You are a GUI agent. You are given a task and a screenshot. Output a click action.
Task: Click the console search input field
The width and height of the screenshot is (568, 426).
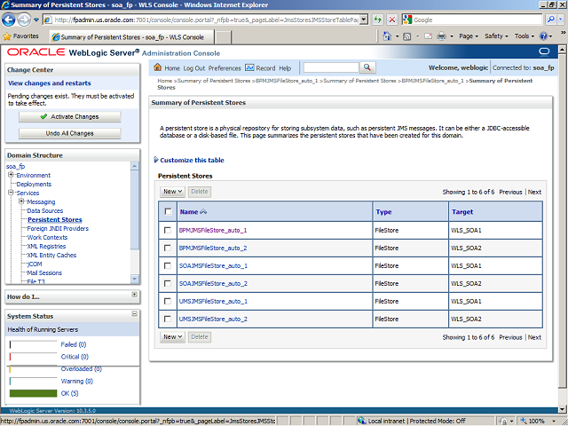pyautogui.click(x=330, y=67)
